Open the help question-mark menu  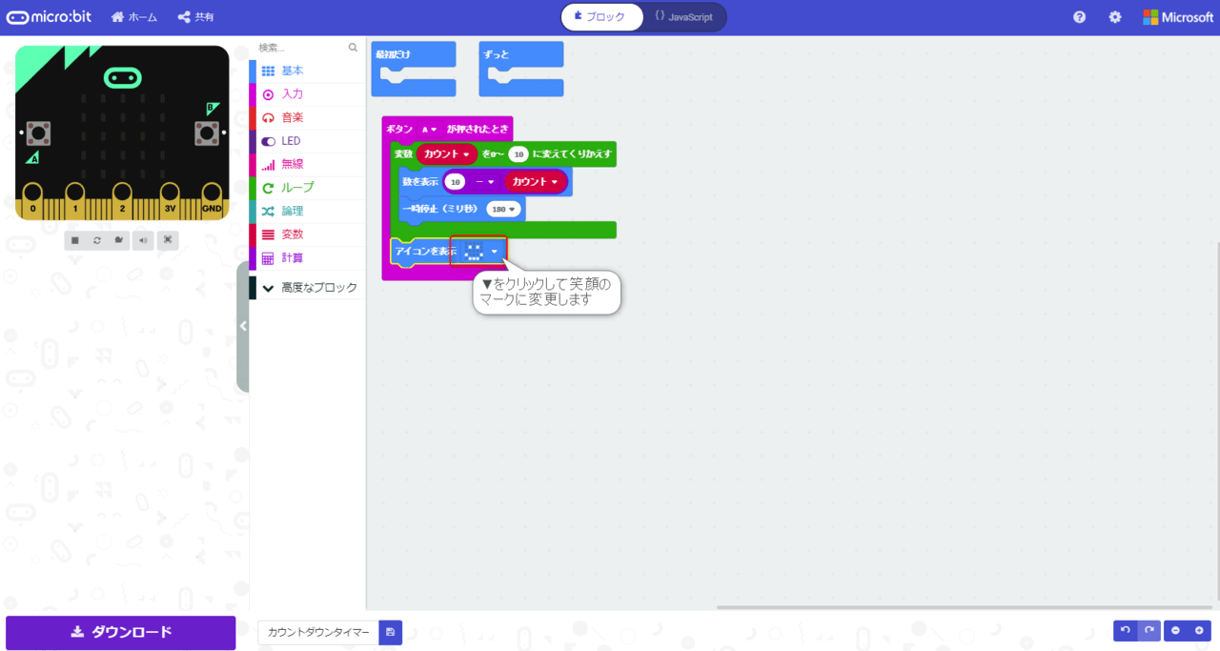pos(1079,17)
